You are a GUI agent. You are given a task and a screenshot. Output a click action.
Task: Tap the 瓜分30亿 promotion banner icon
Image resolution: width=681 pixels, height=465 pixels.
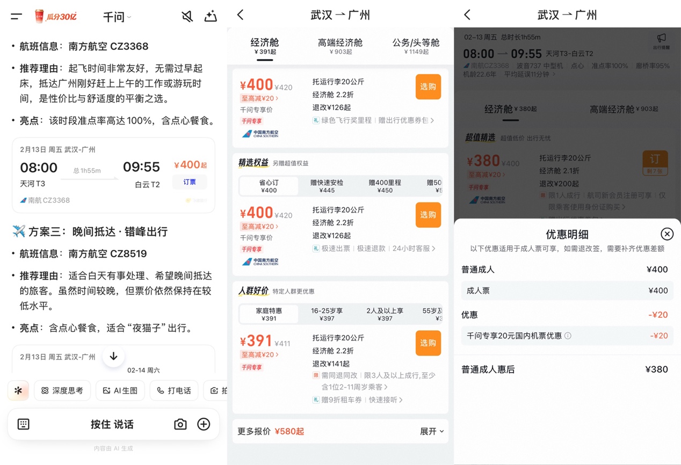click(55, 16)
